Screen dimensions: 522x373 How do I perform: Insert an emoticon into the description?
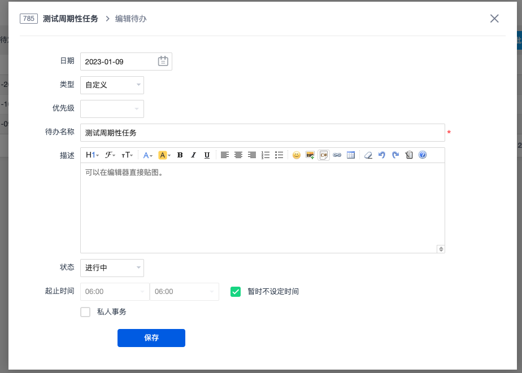296,155
